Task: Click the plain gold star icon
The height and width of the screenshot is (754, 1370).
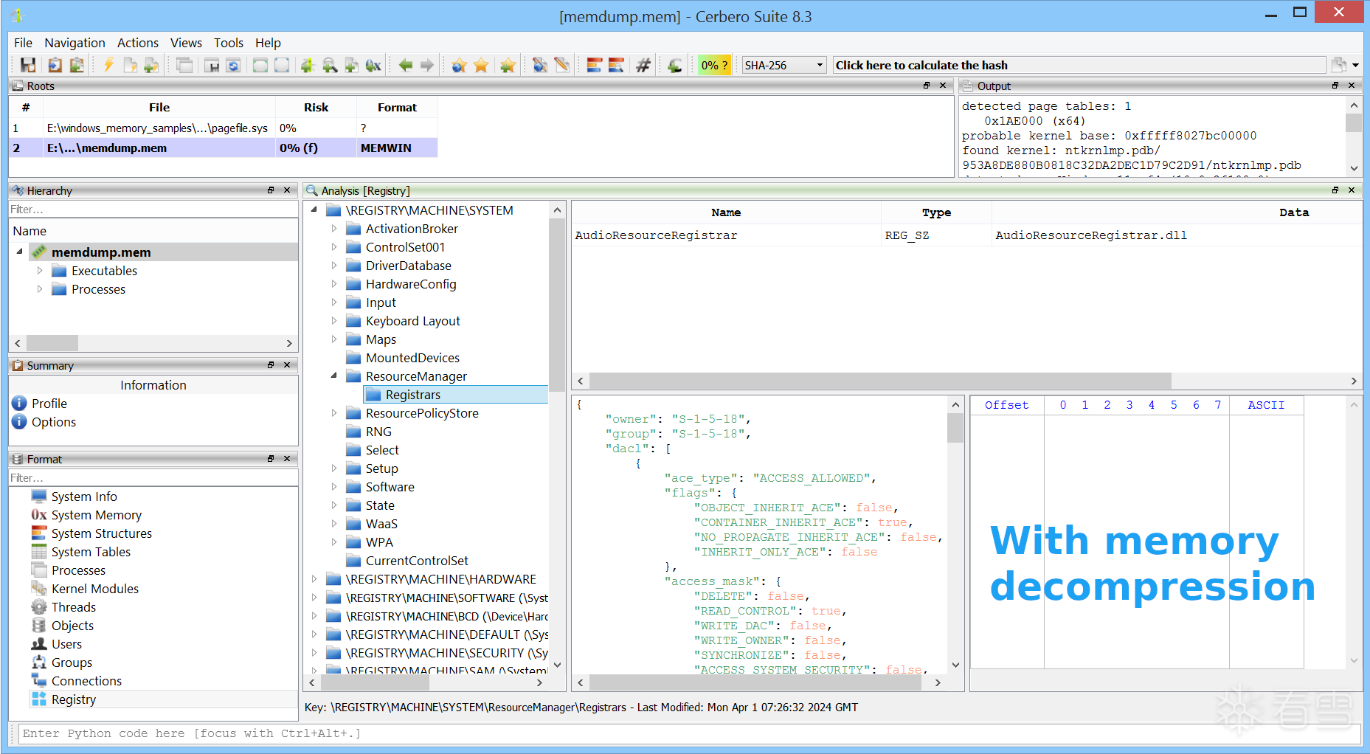Action: click(481, 65)
